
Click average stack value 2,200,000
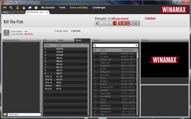coord(76,31)
